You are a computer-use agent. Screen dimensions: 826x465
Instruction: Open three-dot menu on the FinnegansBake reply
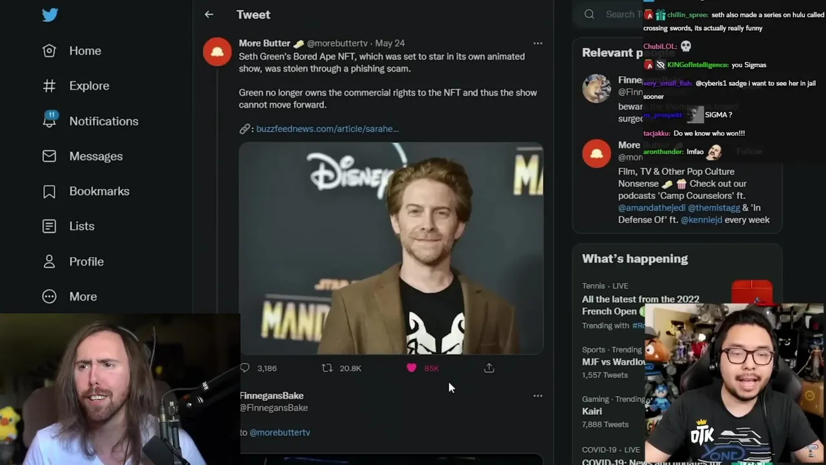538,396
